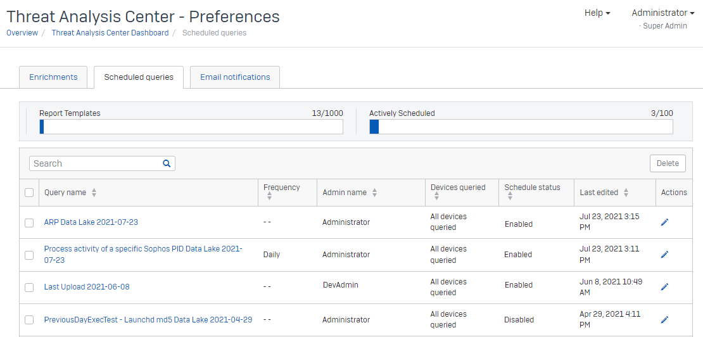Sort by Frequency column sort arrows

[x=269, y=198]
